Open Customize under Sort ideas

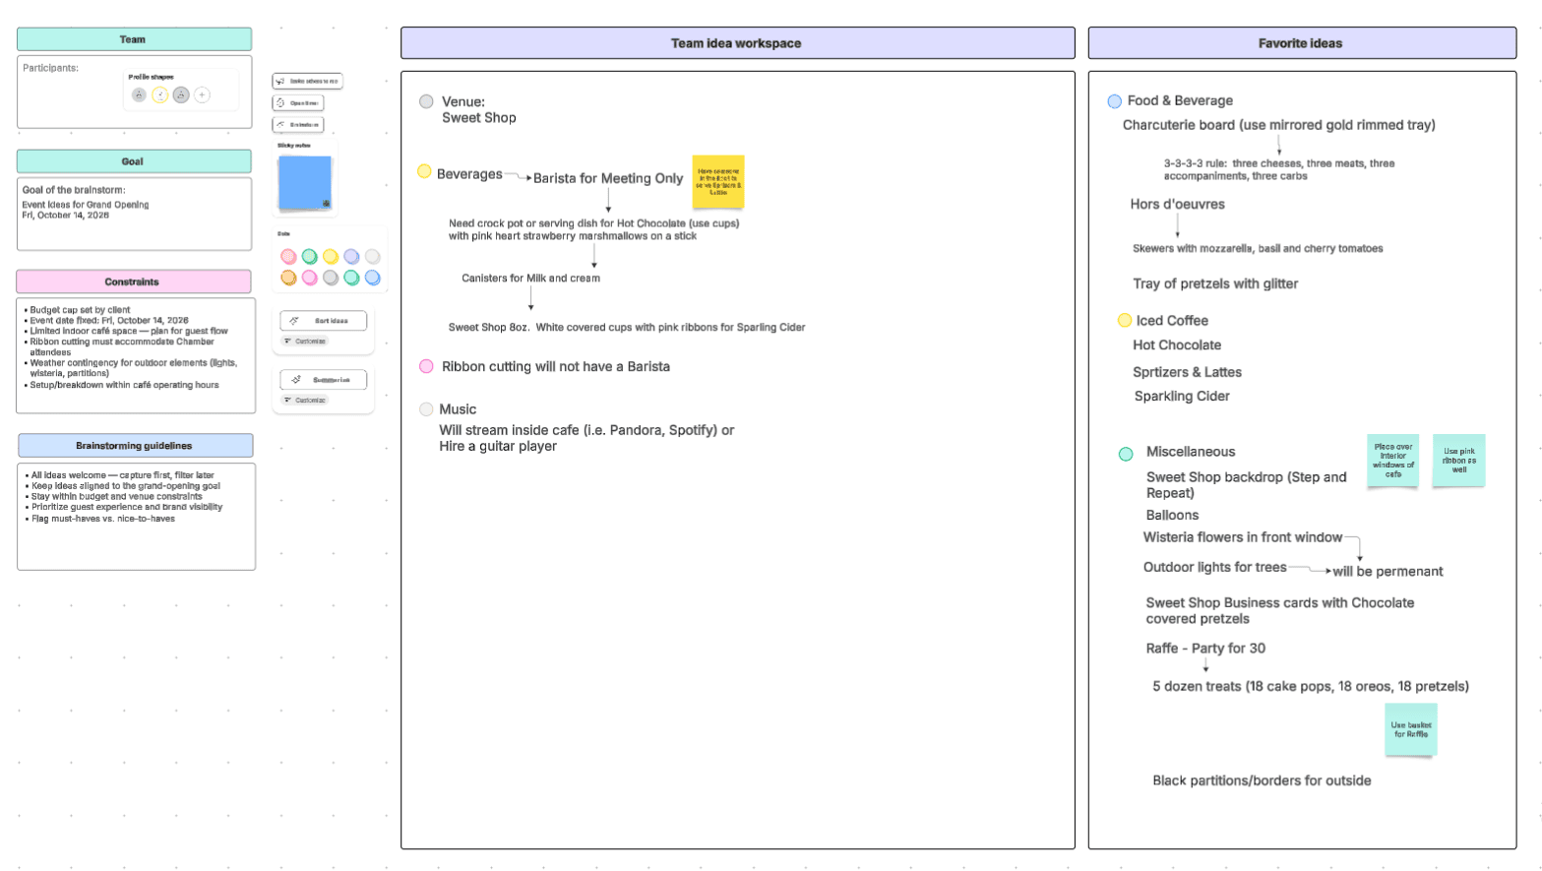pyautogui.click(x=305, y=342)
